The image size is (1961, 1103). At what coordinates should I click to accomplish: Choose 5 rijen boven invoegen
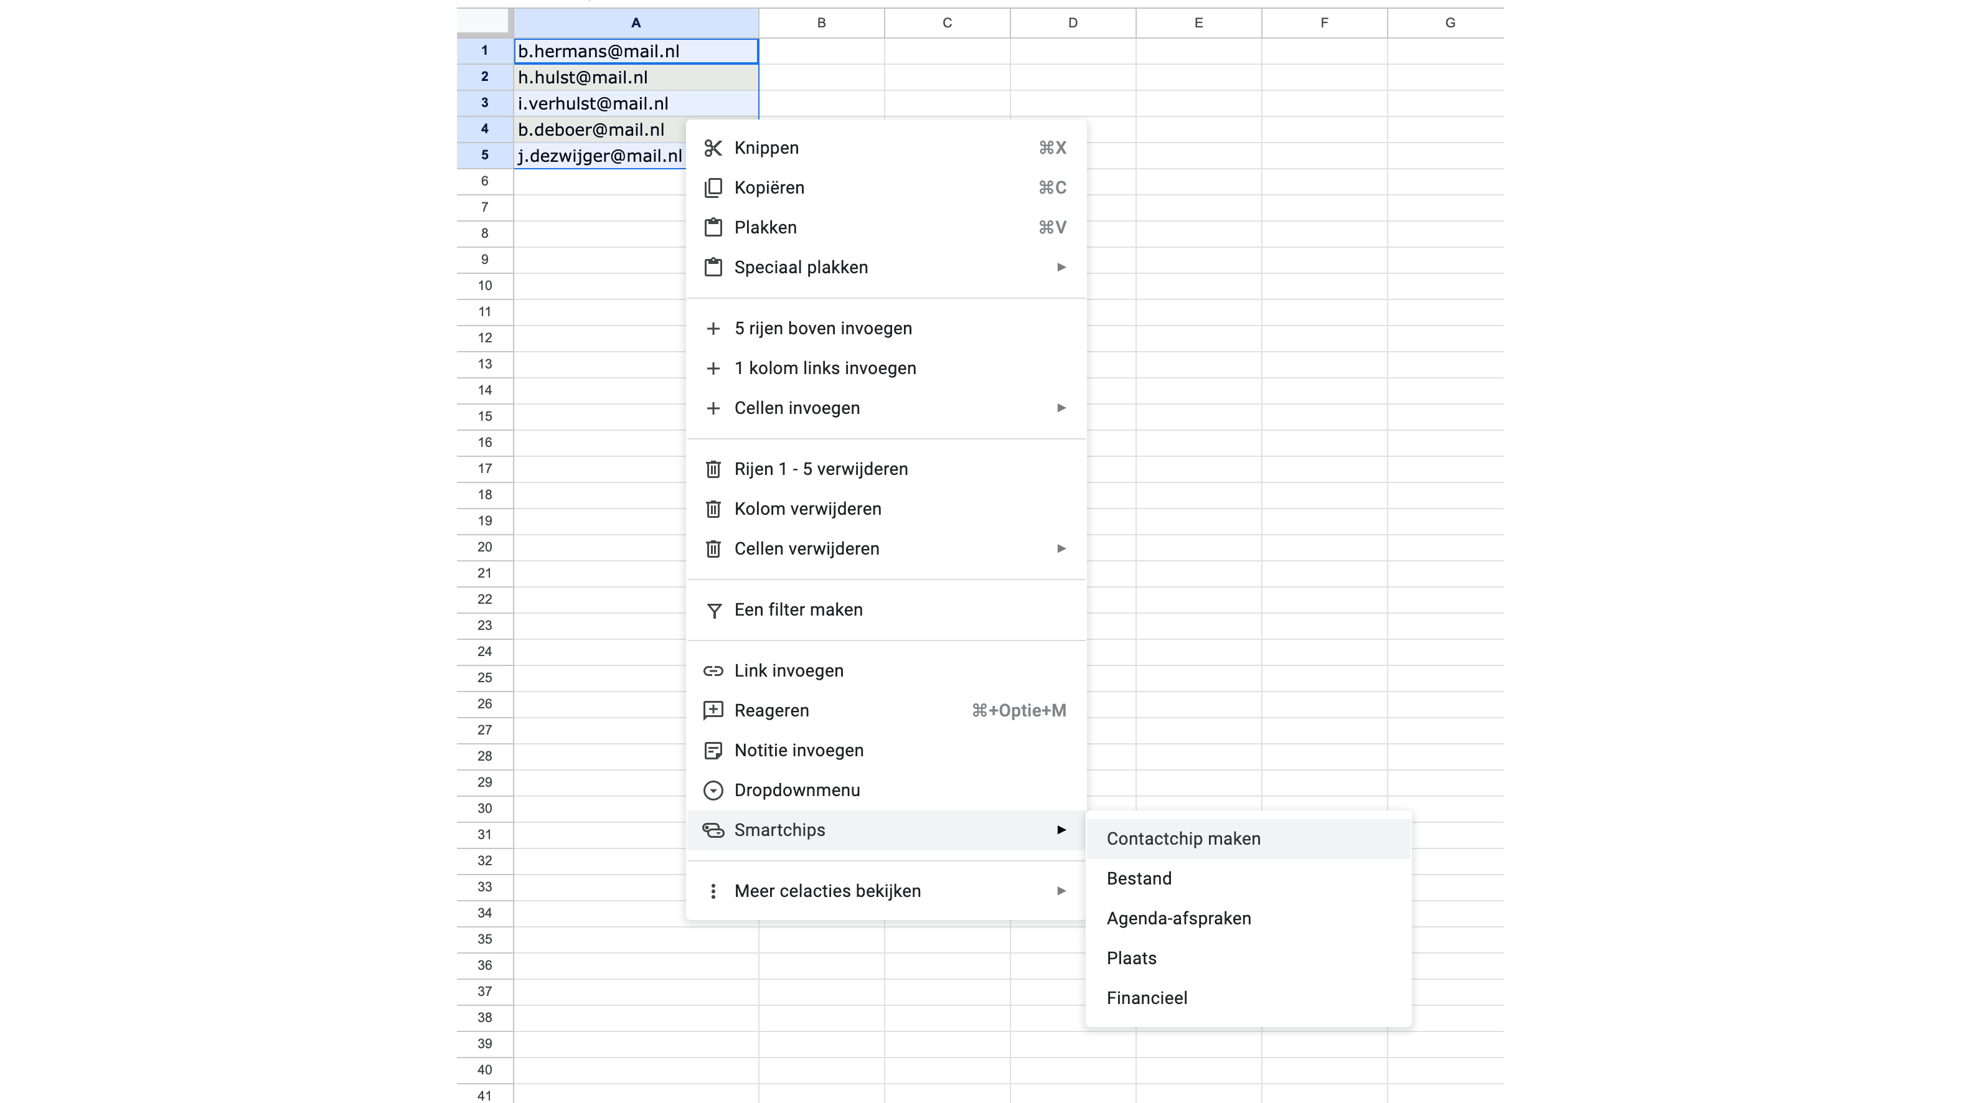point(822,329)
